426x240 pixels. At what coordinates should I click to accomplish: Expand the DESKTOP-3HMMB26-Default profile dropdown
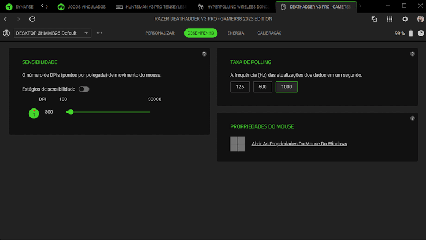(x=53, y=33)
